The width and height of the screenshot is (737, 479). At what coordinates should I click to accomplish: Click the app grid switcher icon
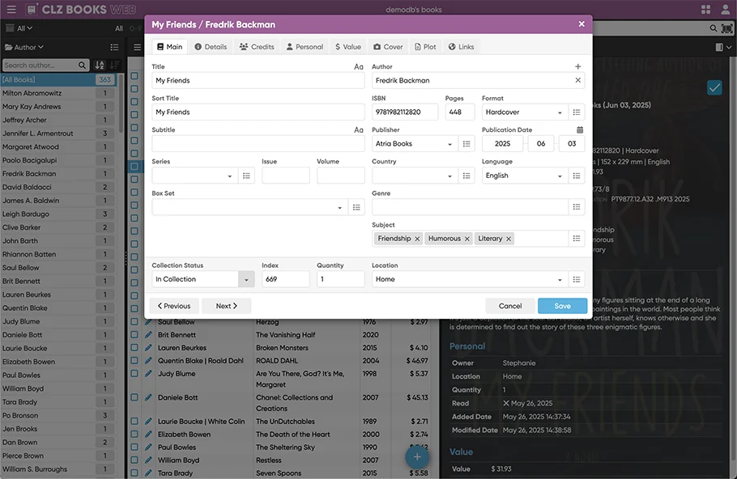705,10
